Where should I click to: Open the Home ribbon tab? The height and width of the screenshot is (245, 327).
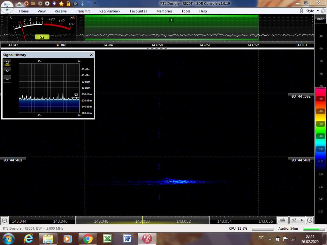click(24, 11)
